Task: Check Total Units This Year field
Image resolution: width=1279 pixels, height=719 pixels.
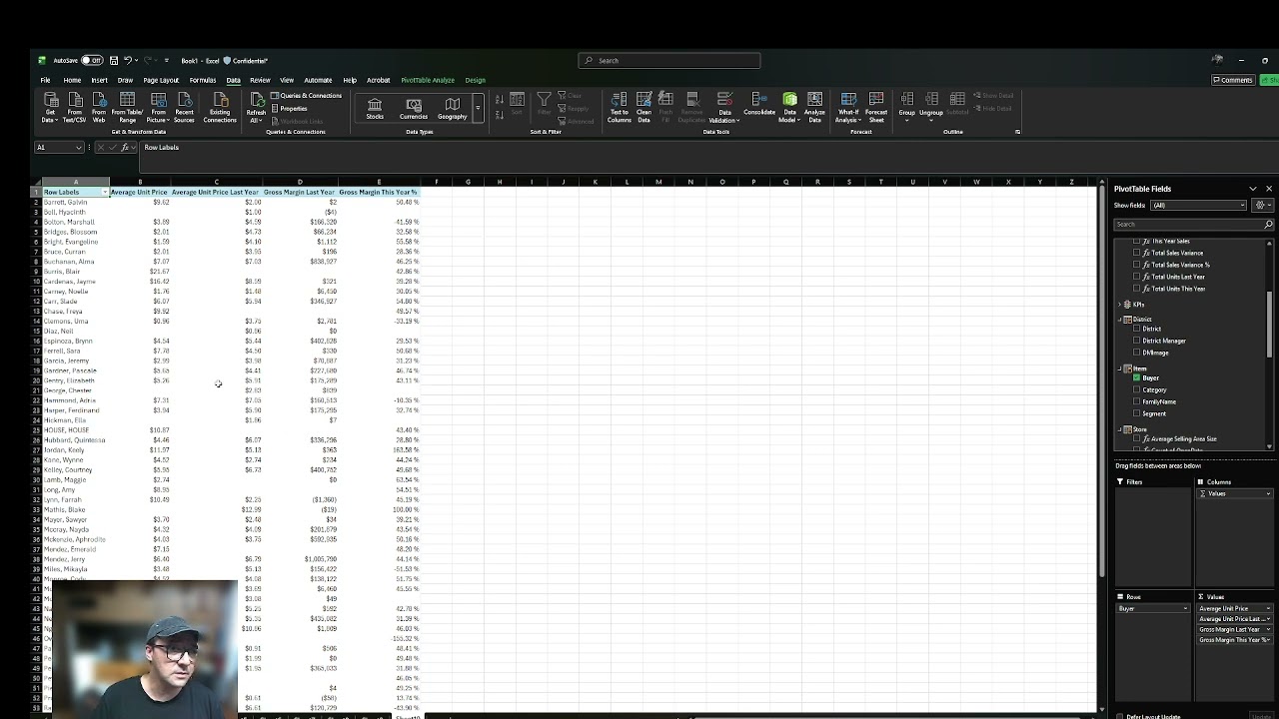Action: [x=1137, y=289]
